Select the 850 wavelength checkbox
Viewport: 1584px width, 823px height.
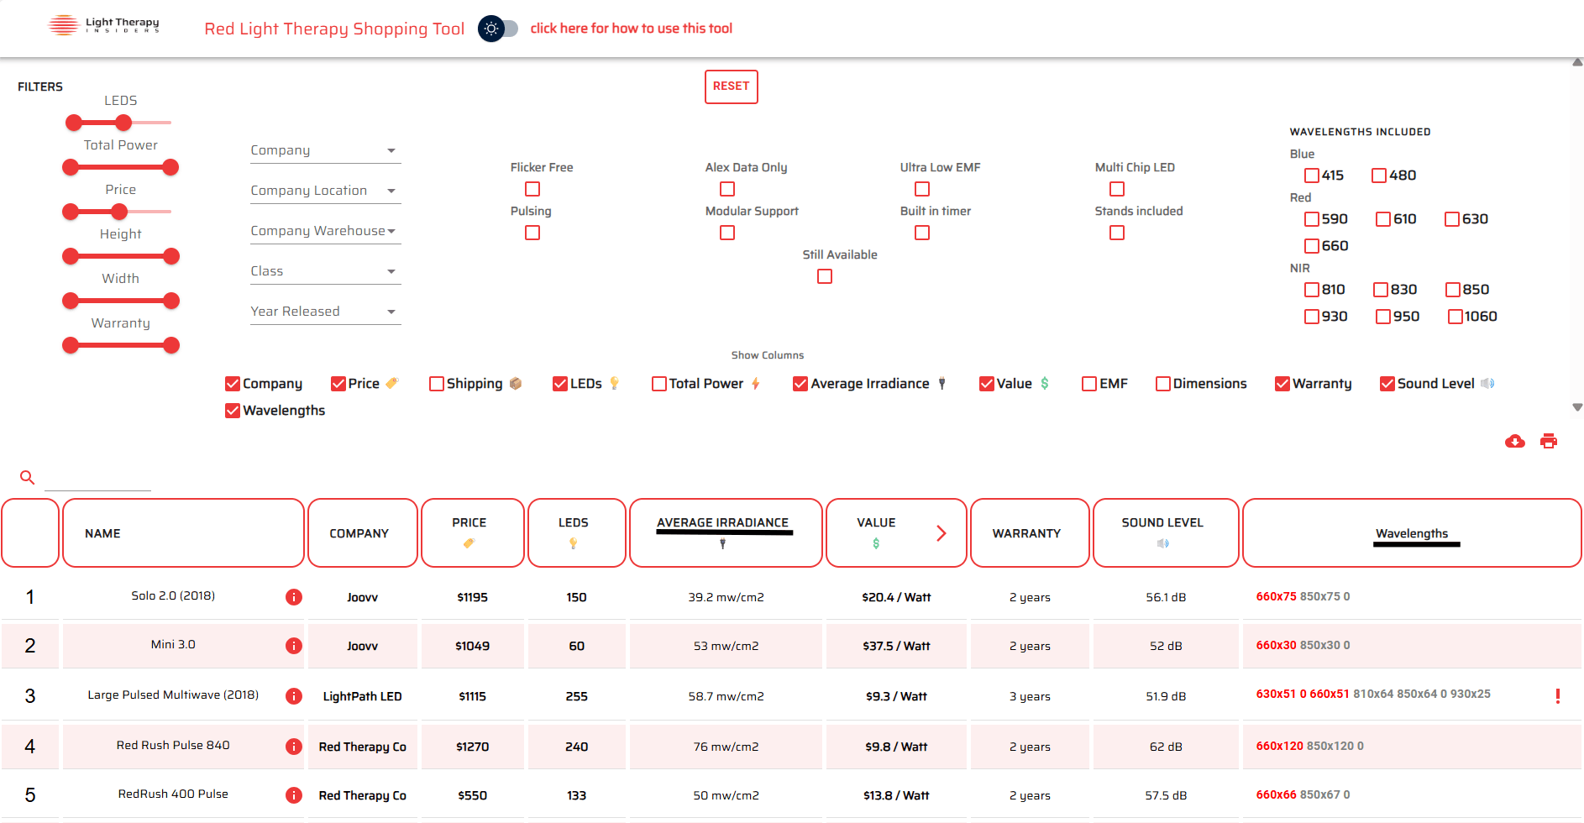[x=1453, y=290]
